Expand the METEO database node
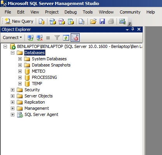This screenshot has height=155, width=162. [x=20, y=71]
